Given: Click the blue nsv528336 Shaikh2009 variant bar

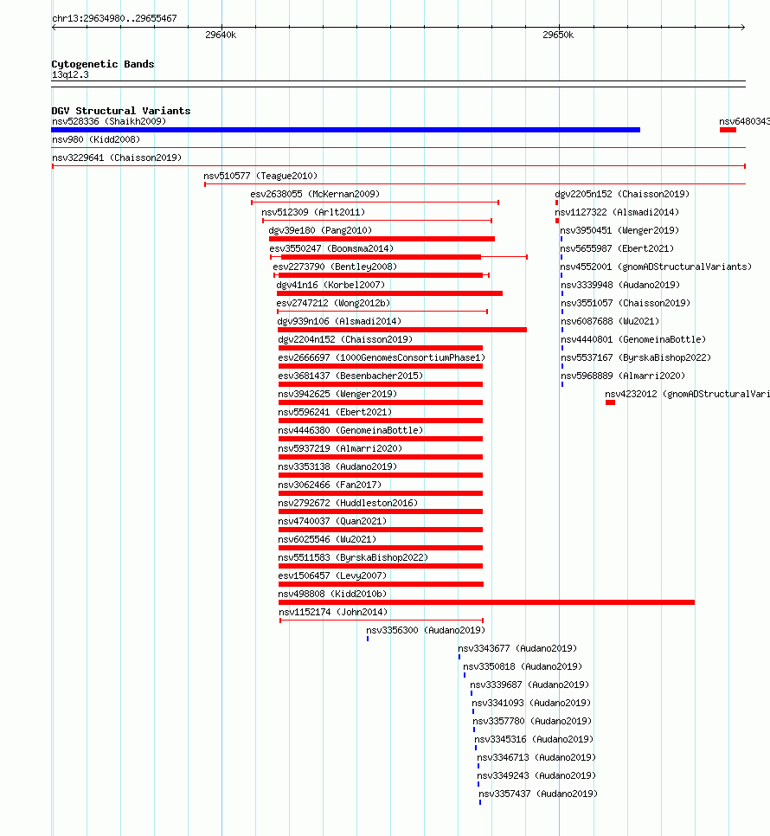Looking at the screenshot, I should coord(345,130).
